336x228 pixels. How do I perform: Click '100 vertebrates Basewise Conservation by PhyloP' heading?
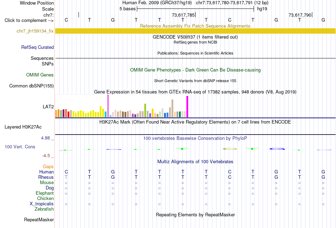pyautogui.click(x=195, y=138)
